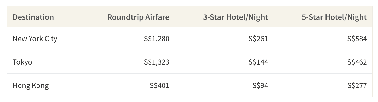The width and height of the screenshot is (378, 102).
Task: Click Tokyo 5-star hotel price S$462
Action: click(357, 62)
